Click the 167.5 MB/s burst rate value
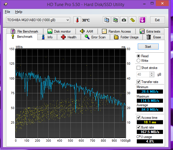Image resolution: width=173 pixels, height=150 pixels. point(150,132)
